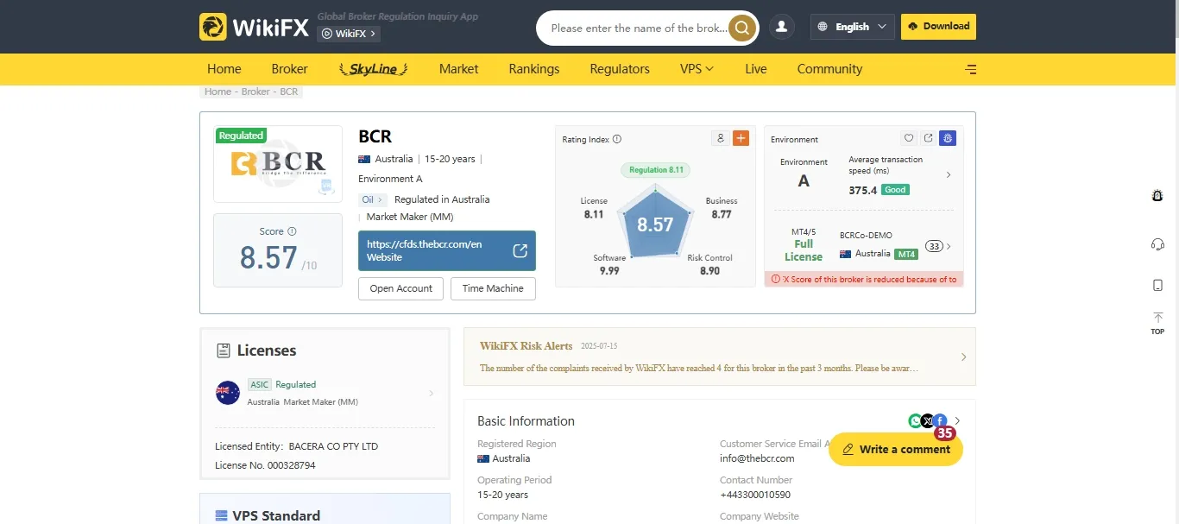Open the SkyLine nav item
Screen dimensions: 1179x524
pyautogui.click(x=373, y=69)
